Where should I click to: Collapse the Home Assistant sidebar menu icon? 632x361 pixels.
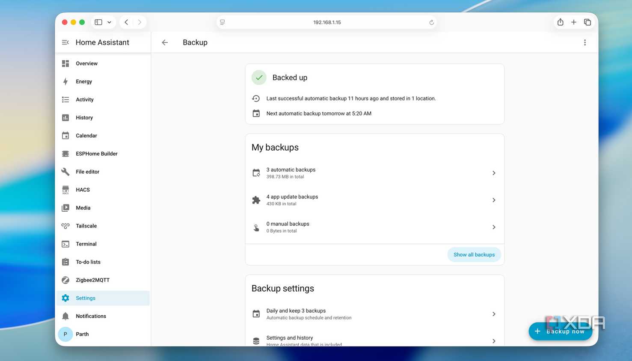click(x=65, y=42)
